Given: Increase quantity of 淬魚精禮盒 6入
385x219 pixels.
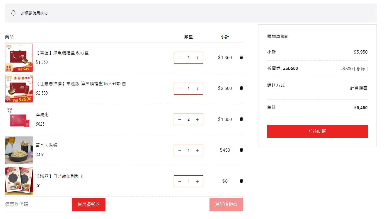Looking at the screenshot, I should 197,58.
